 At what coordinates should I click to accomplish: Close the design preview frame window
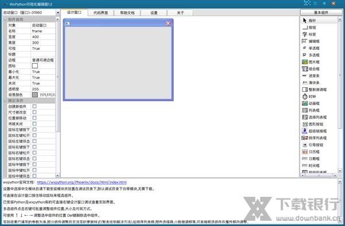[168, 24]
